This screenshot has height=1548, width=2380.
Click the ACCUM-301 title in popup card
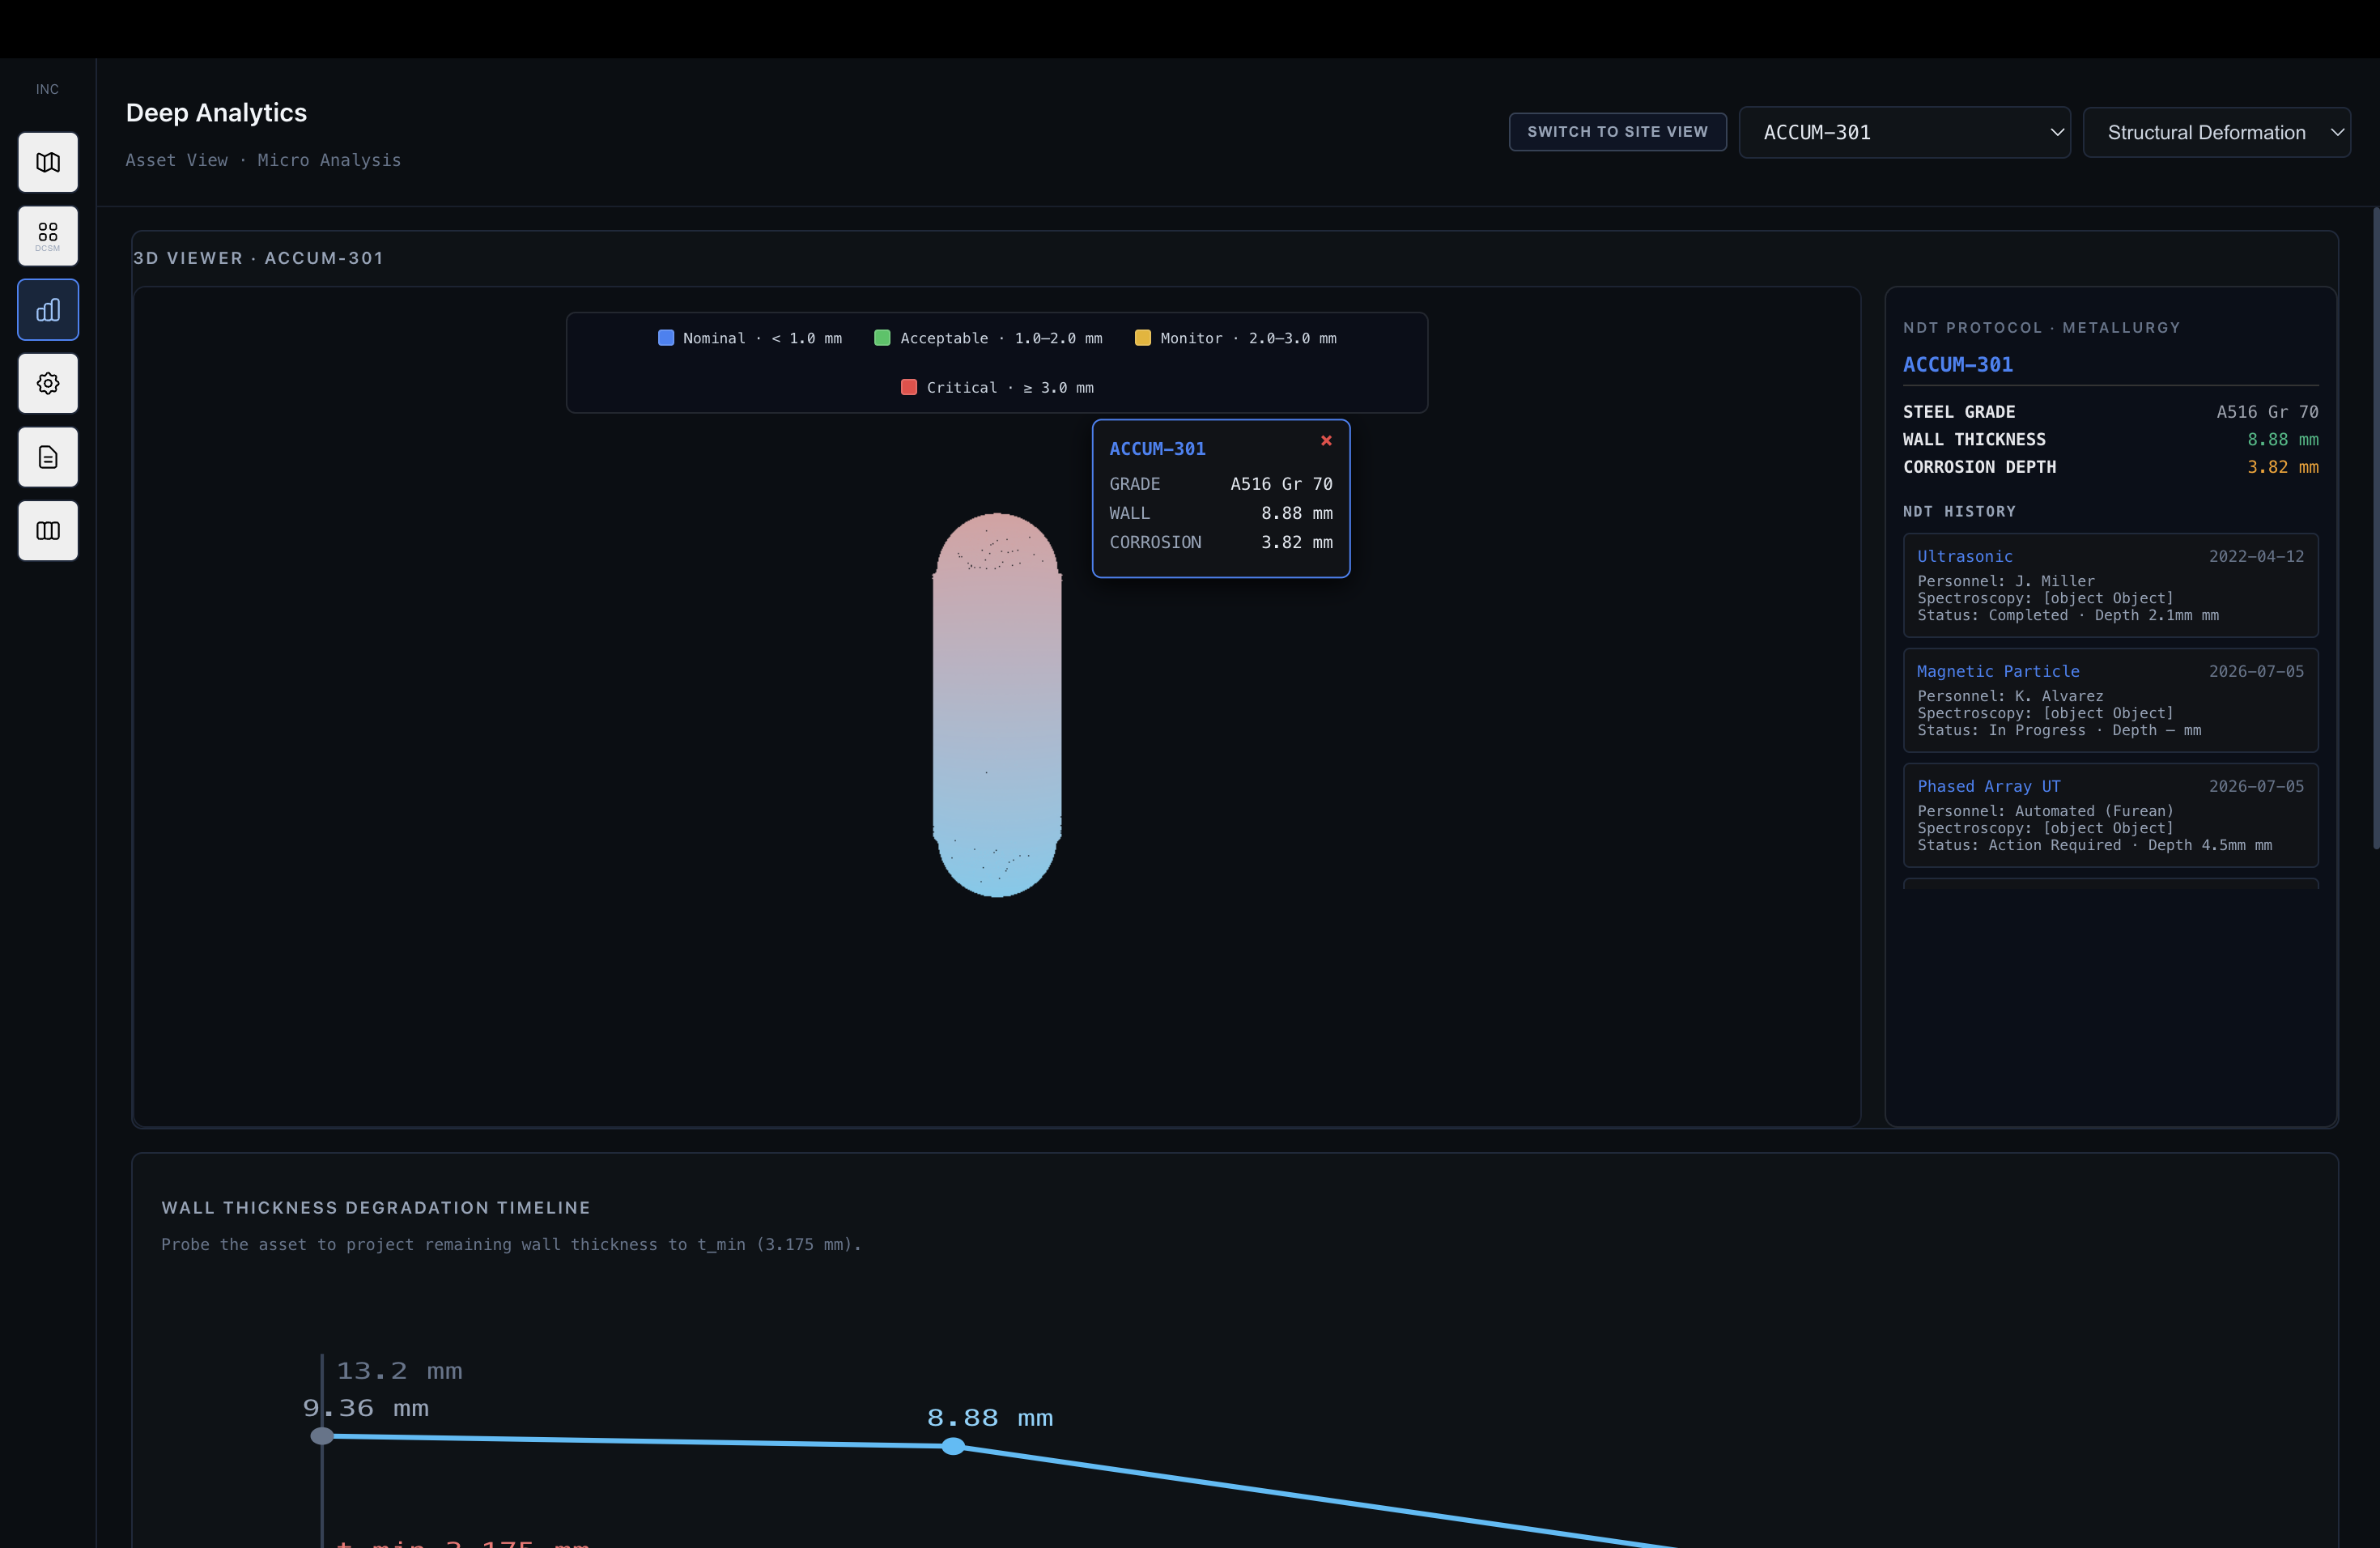pos(1157,449)
